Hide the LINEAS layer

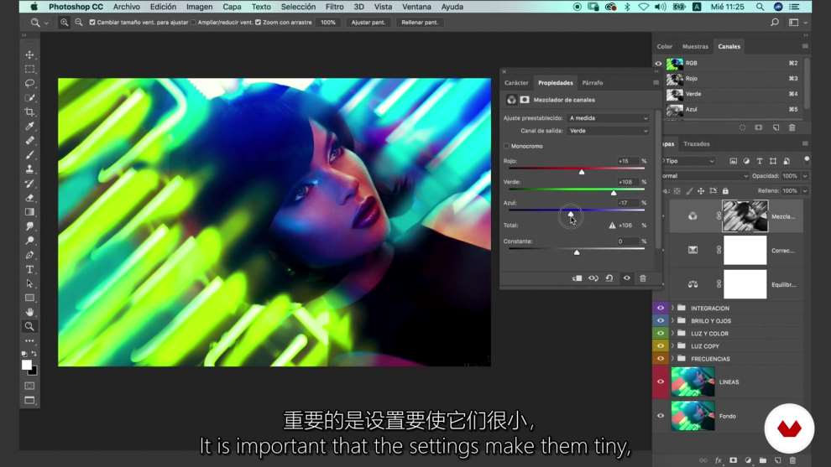661,381
